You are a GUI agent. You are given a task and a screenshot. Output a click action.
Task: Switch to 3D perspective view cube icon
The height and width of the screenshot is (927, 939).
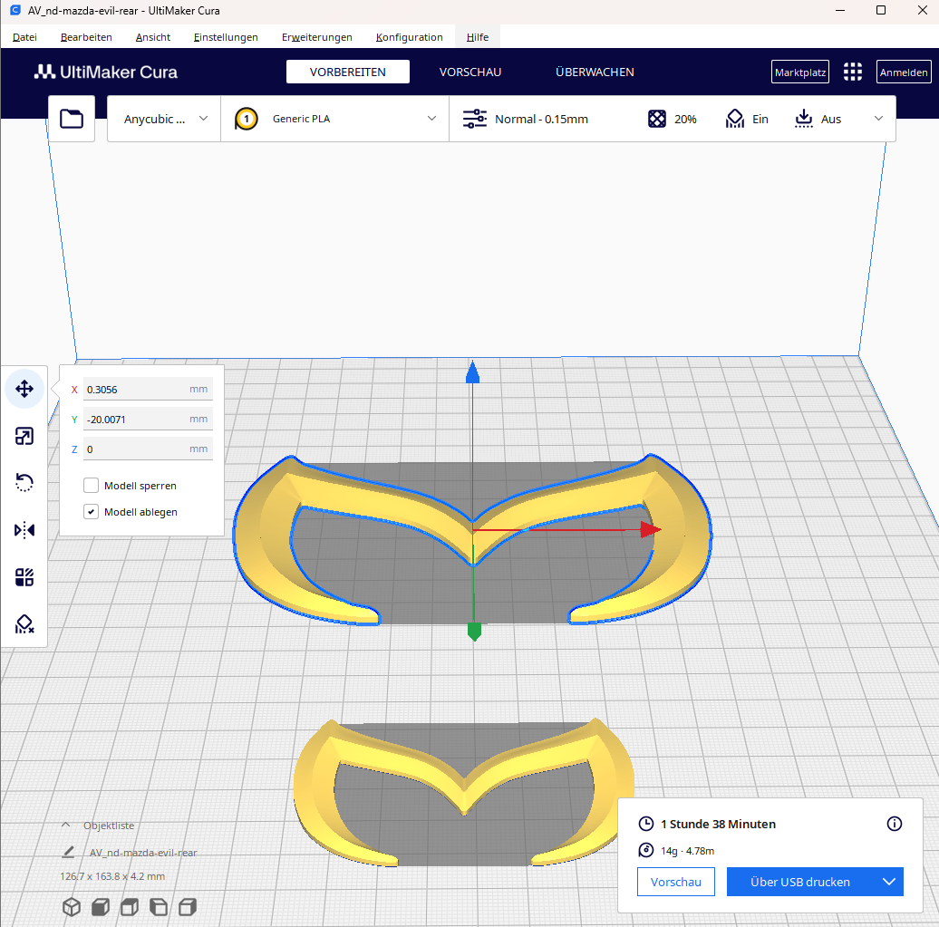point(72,907)
